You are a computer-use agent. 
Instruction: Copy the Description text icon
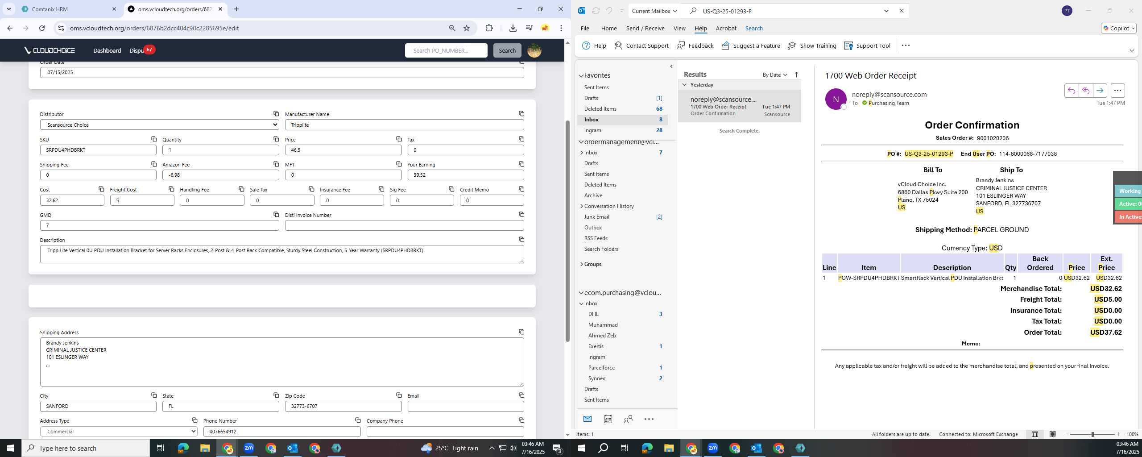pyautogui.click(x=521, y=240)
